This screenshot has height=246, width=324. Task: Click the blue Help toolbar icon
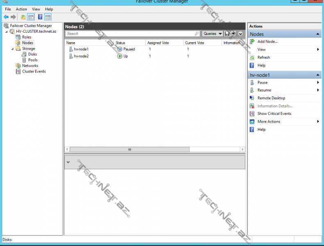(x=40, y=17)
